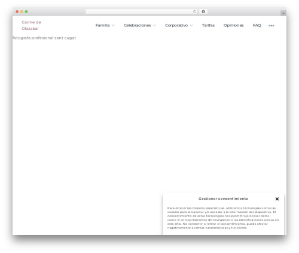This screenshot has width=299, height=253.
Task: Click the 'fotografa profesional sant cugat' text
Action: pyautogui.click(x=44, y=38)
